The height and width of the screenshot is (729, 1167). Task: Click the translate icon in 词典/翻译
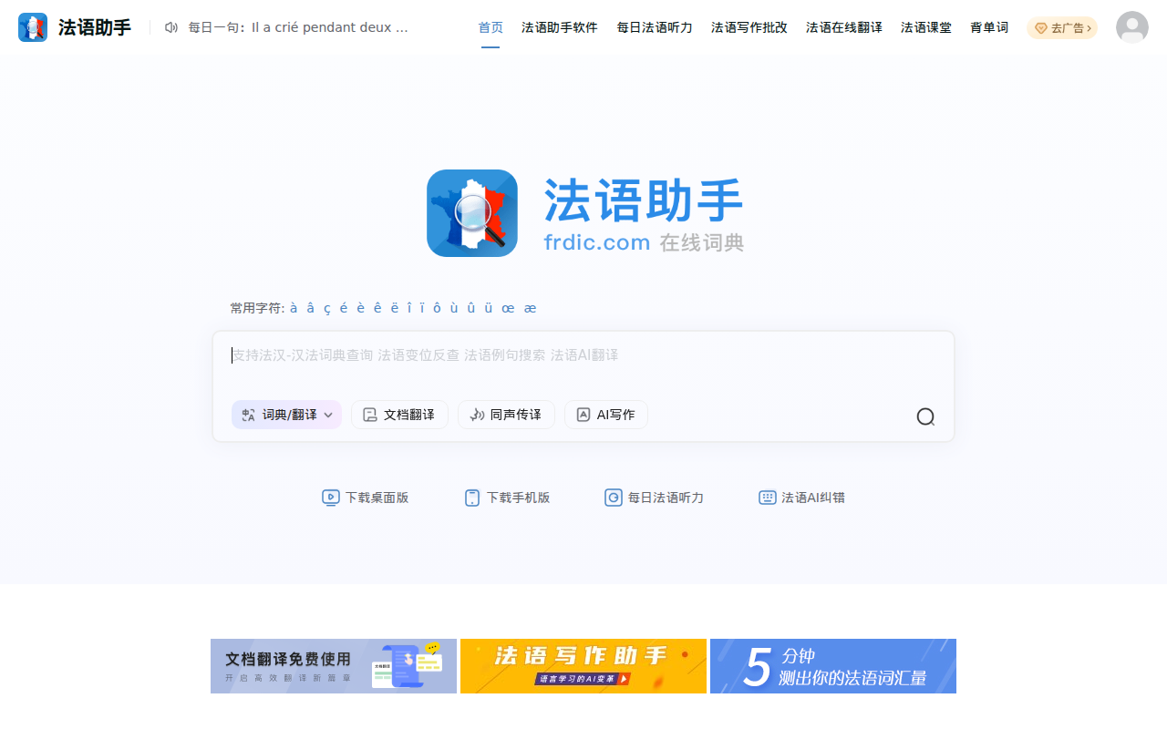(x=249, y=415)
